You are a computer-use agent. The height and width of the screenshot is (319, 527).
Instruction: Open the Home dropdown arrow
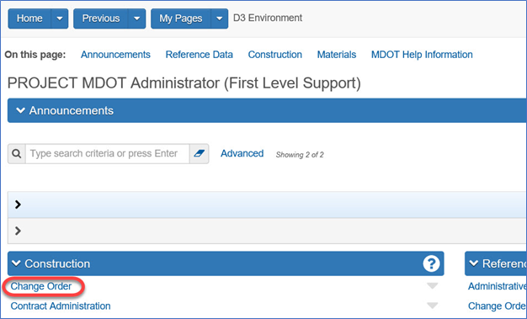[60, 19]
